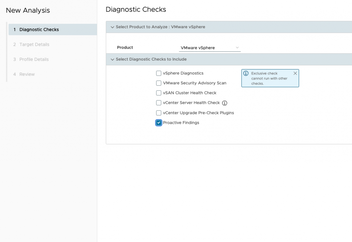This screenshot has height=242, width=352.
Task: Click info icon in Exclusive check tooltip
Action: coord(246,73)
